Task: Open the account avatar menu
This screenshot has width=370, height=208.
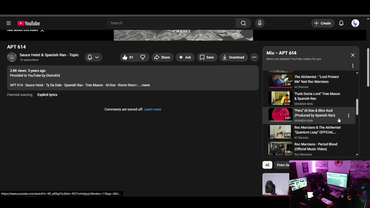Action: 355,23
